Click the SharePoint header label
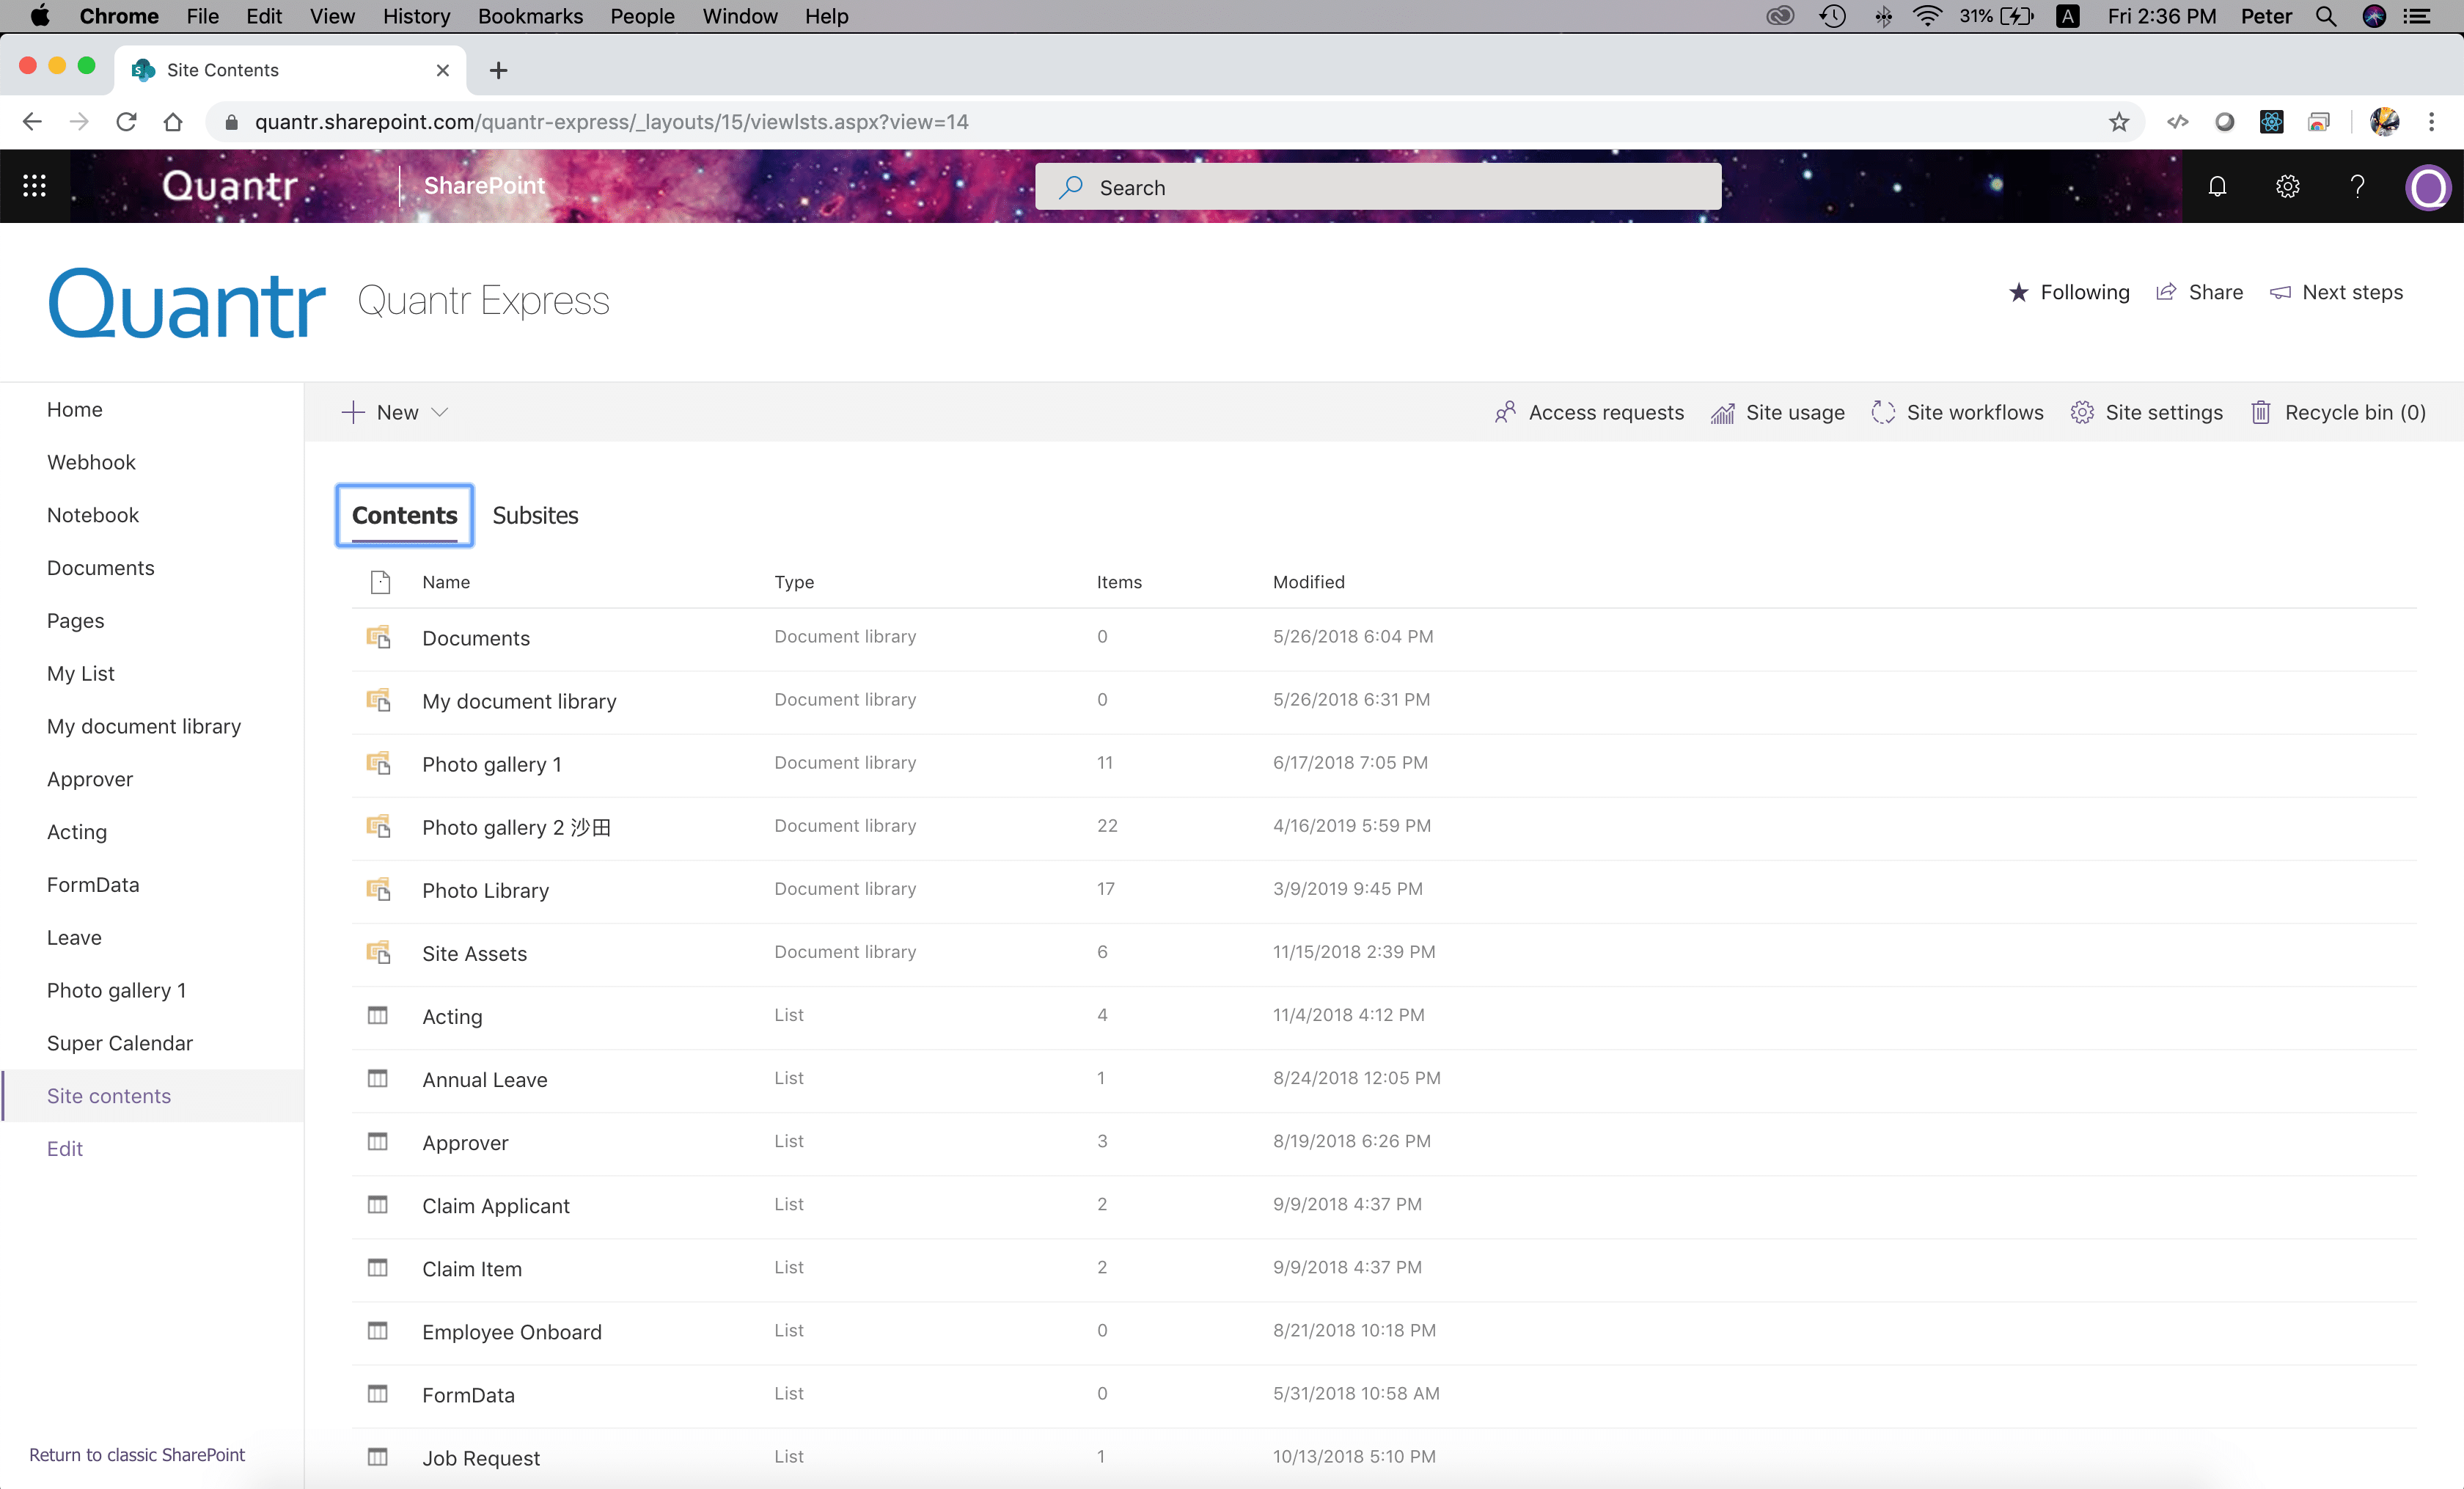 [x=484, y=186]
